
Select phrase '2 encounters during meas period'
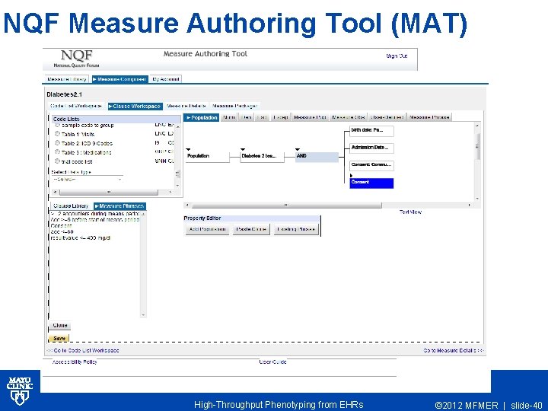point(95,214)
